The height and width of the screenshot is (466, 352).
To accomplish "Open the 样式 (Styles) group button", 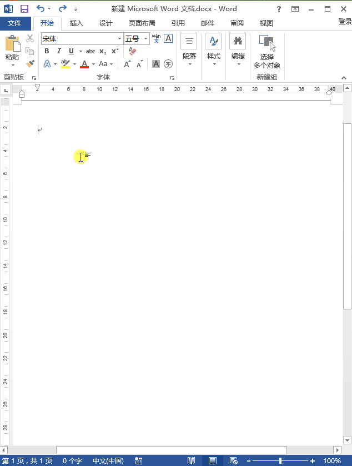I will (213, 50).
